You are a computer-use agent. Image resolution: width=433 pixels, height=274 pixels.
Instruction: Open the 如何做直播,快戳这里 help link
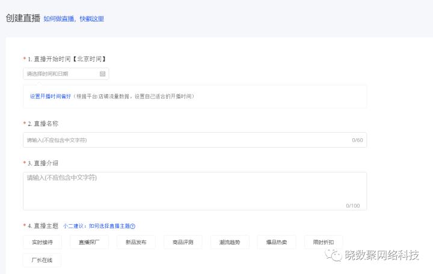pos(74,19)
